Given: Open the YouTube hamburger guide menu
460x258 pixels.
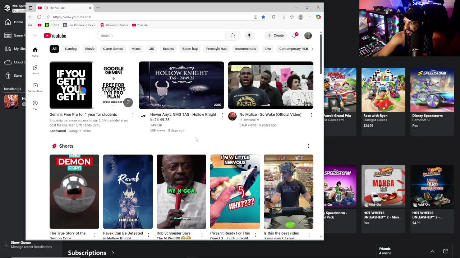Looking at the screenshot, I should [x=35, y=35].
